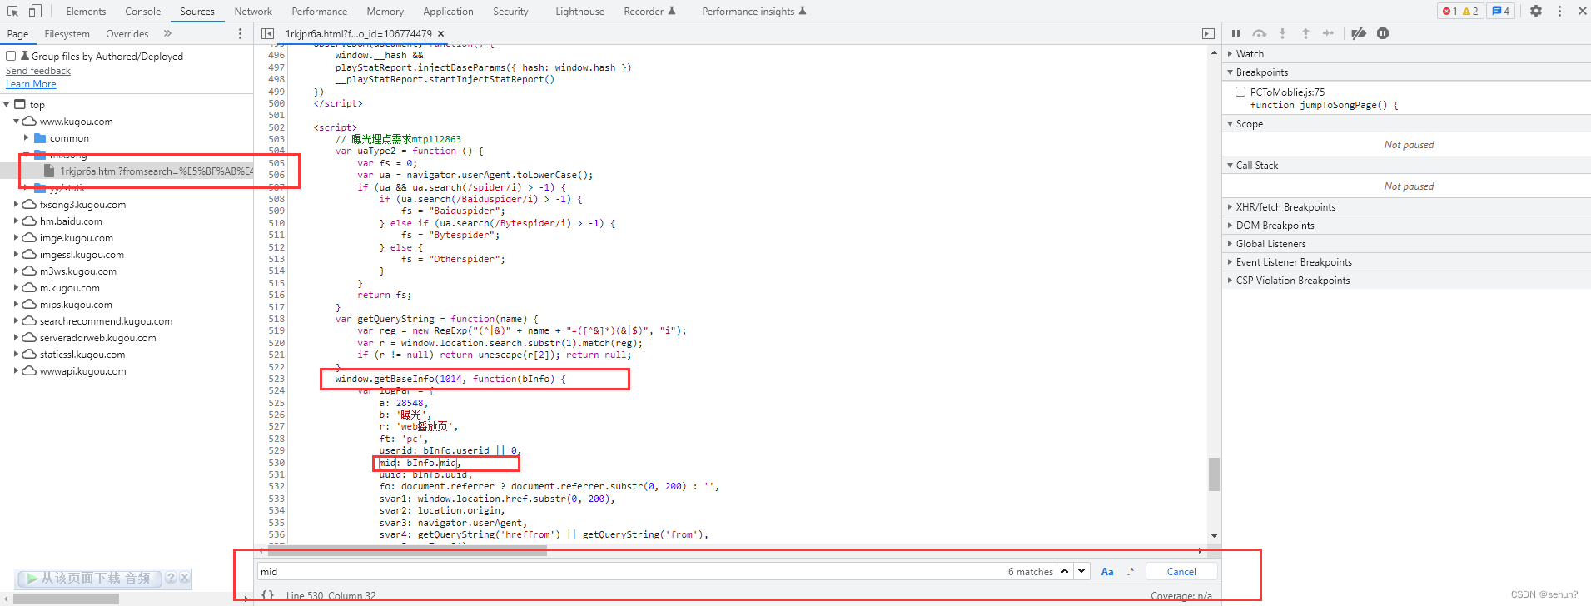1591x606 pixels.
Task: Switch to the Network tab
Action: click(x=253, y=12)
